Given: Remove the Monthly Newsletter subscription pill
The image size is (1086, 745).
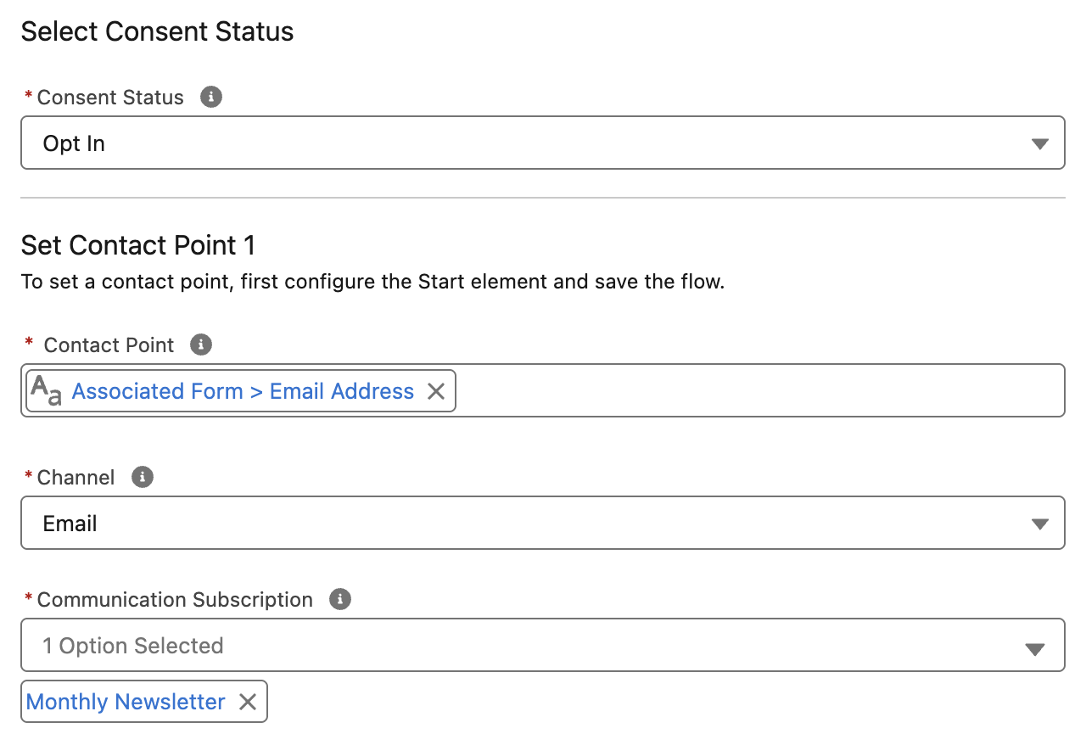Looking at the screenshot, I should point(247,702).
